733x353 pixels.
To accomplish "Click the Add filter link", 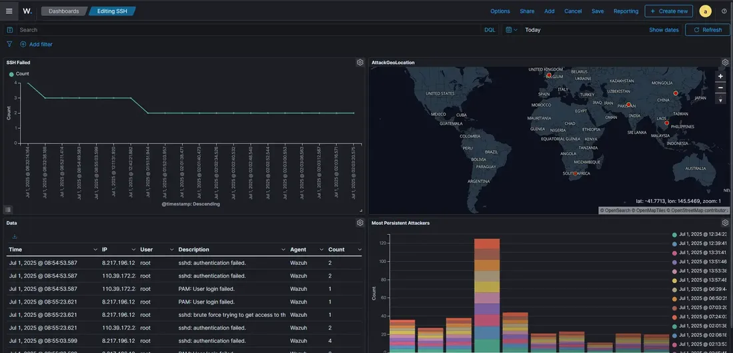I will pyautogui.click(x=41, y=45).
